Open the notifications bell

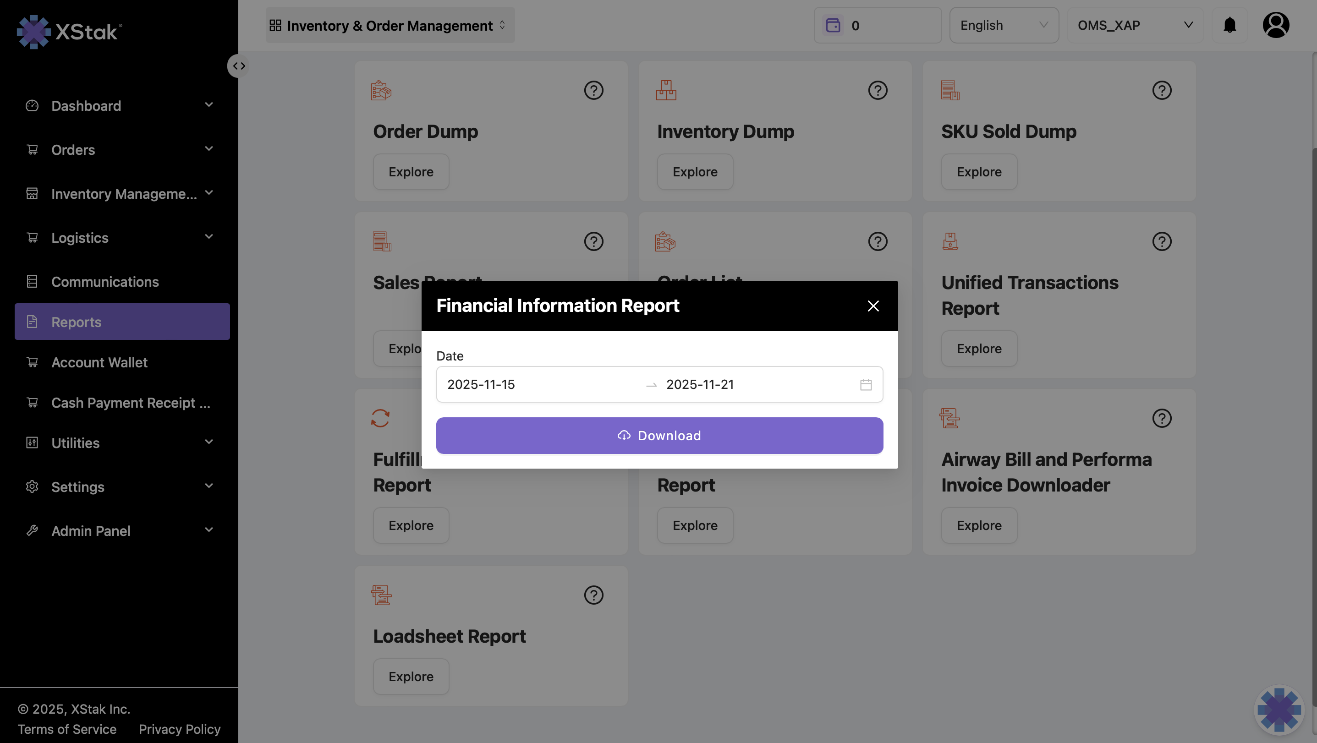(x=1229, y=25)
